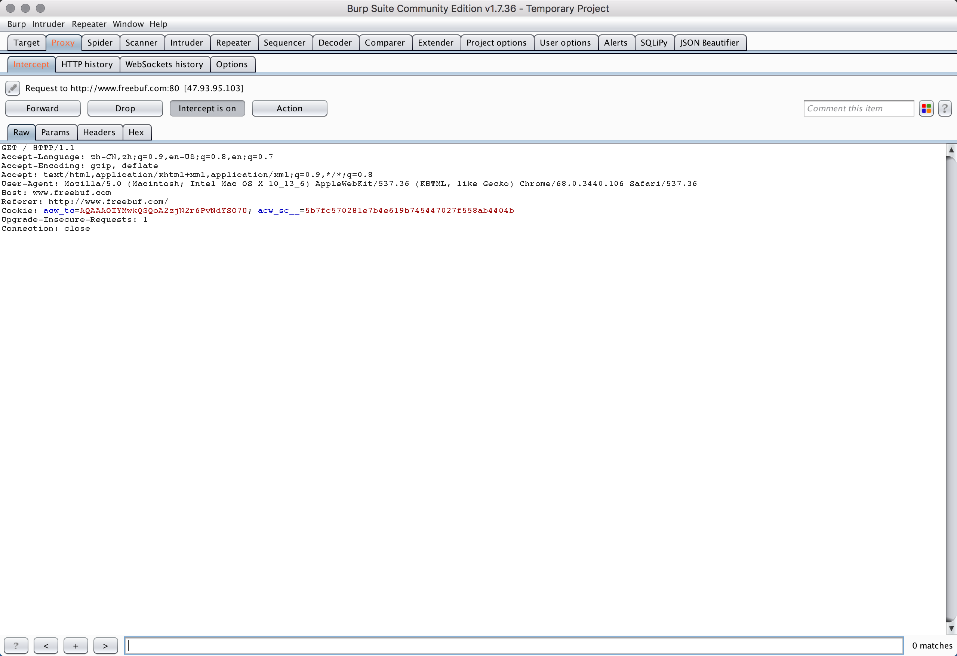The height and width of the screenshot is (656, 957).
Task: Click the help question mark beside comment field
Action: click(945, 109)
